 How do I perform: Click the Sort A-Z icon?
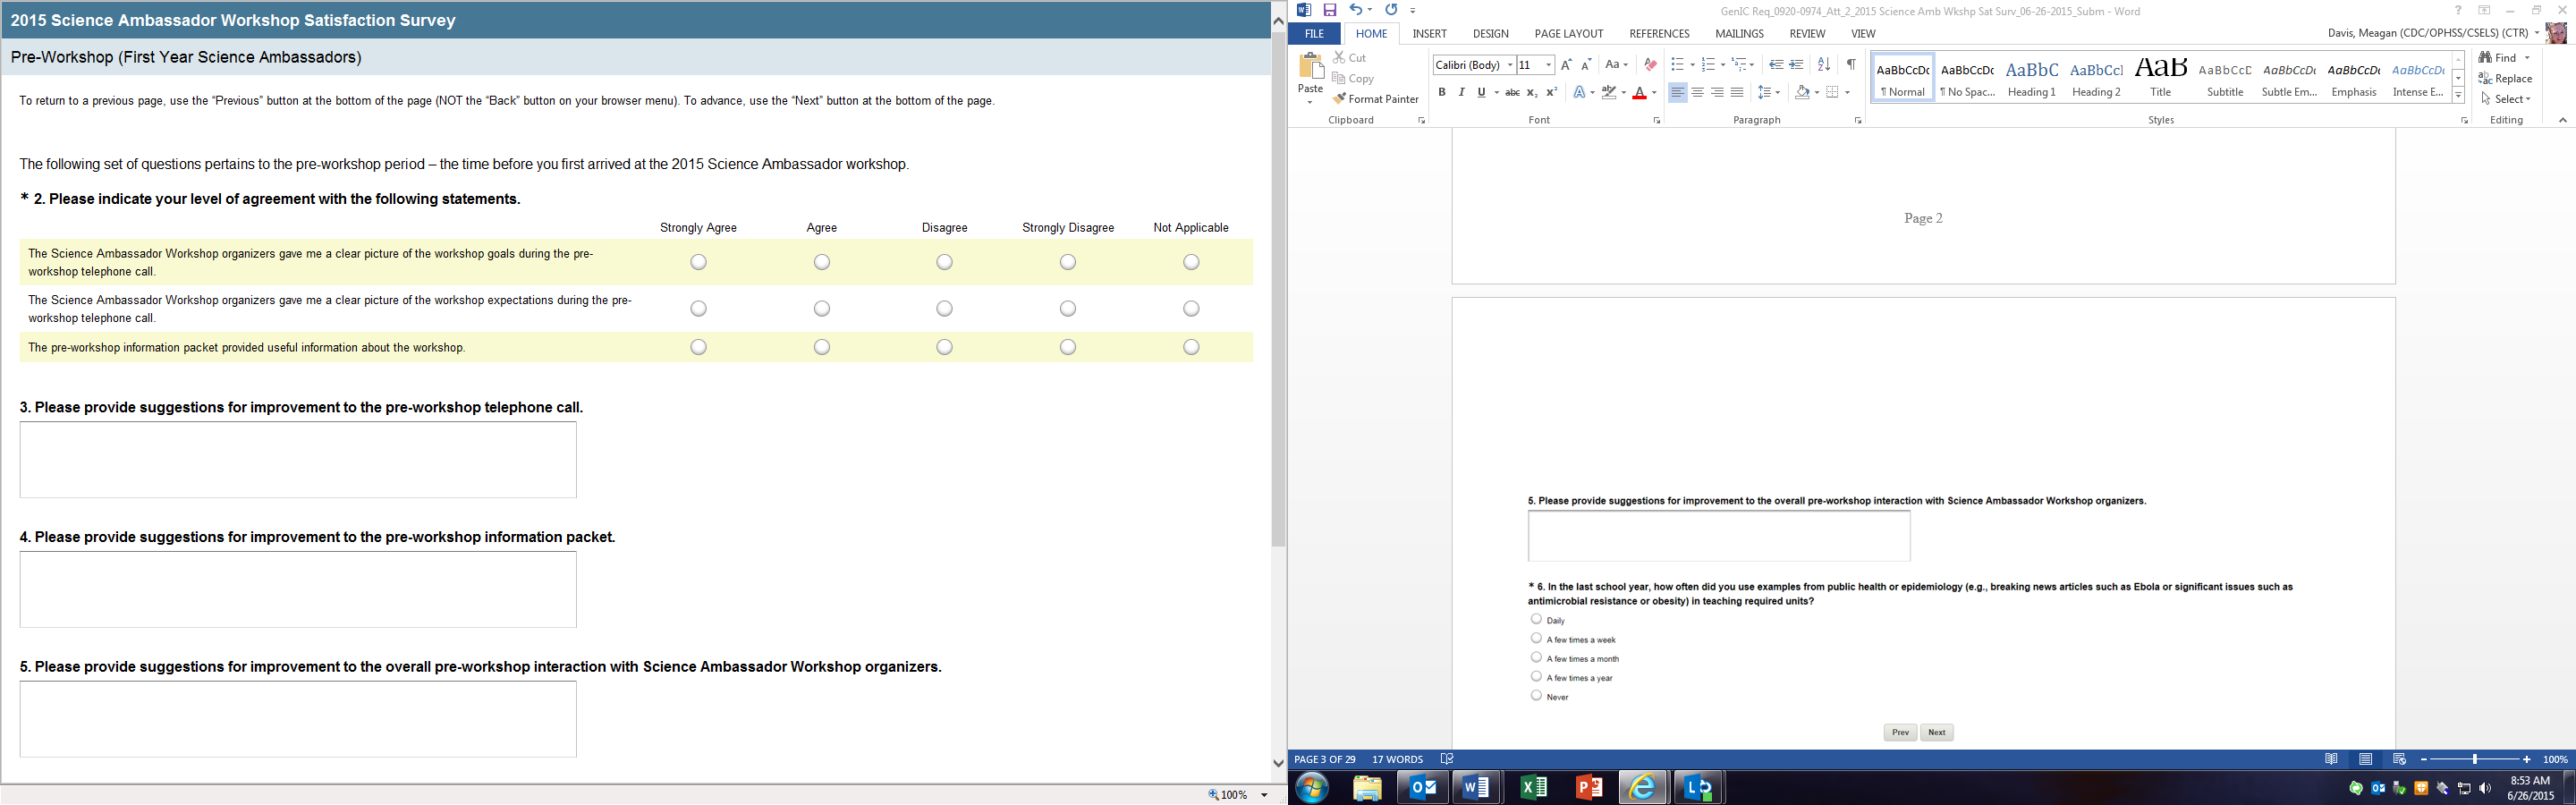[x=1823, y=64]
